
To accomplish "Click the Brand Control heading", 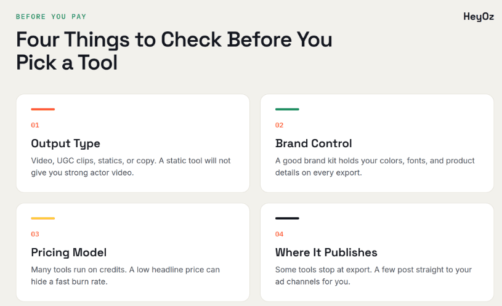I will coord(314,143).
